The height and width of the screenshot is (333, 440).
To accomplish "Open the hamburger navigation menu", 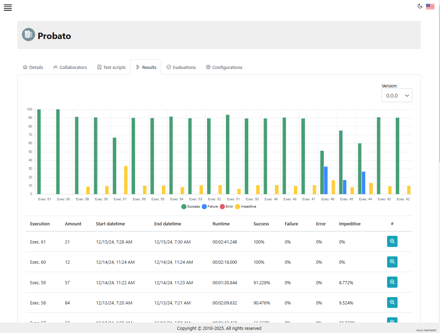I will coord(8,8).
